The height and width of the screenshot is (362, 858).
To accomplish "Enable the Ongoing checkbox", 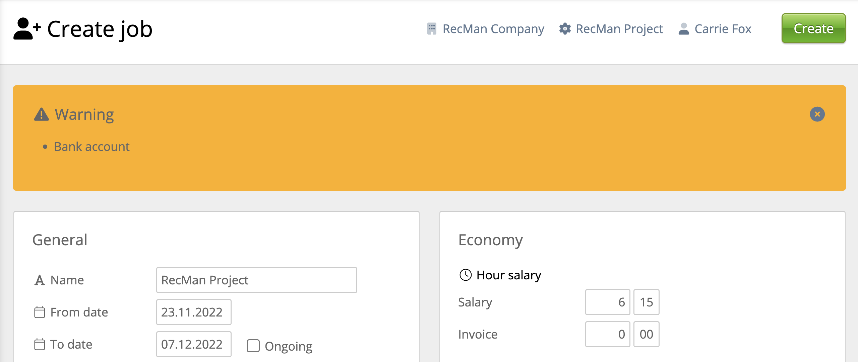I will tap(253, 346).
